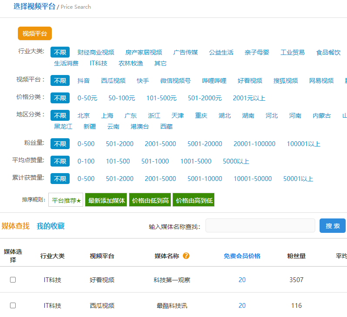Select 财经商业视频 industry filter
Image resolution: width=347 pixels, height=317 pixels.
96,52
